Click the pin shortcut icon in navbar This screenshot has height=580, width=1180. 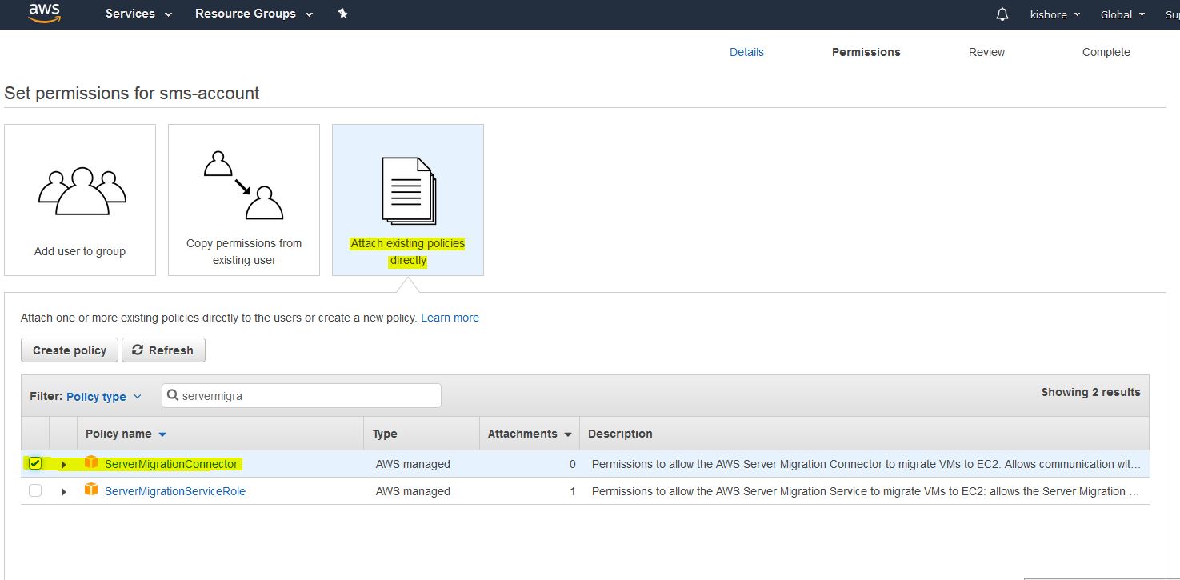point(342,14)
